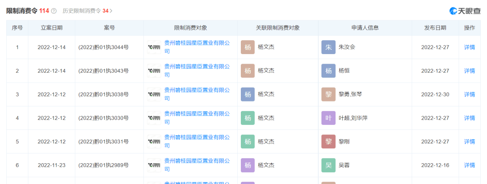The width and height of the screenshot is (487, 184).
Task: Open 贵州碧桂园星臣置业有限公司 link in row 3
Action: [x=197, y=95]
